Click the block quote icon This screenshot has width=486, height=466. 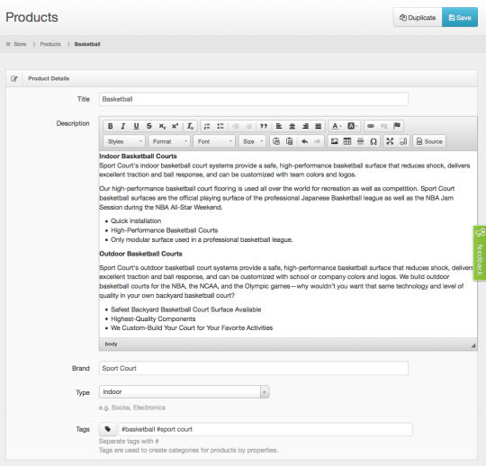point(264,126)
